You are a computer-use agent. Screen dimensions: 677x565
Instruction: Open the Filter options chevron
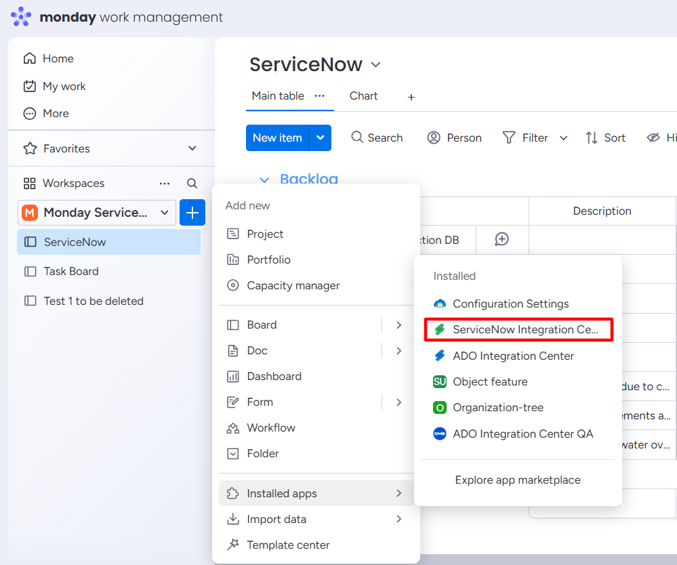[563, 138]
